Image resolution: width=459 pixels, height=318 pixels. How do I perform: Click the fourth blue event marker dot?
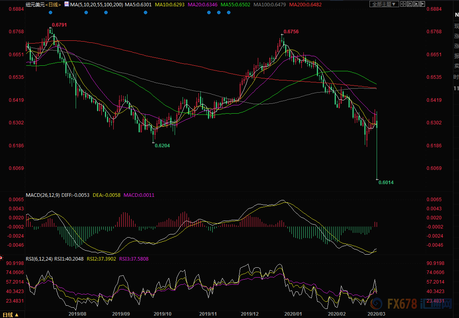point(145,12)
